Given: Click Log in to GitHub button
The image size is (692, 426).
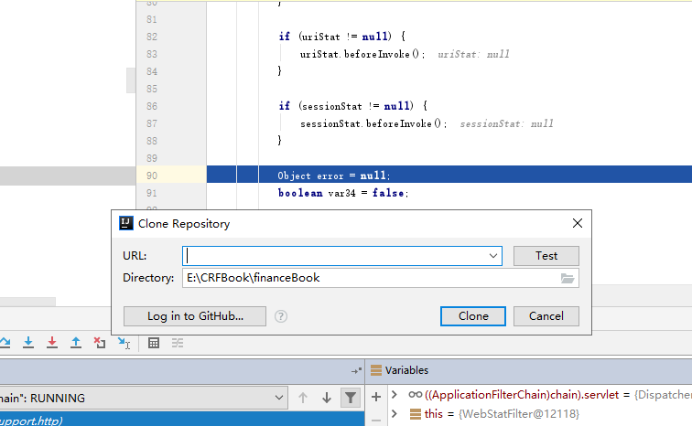Looking at the screenshot, I should tap(195, 316).
